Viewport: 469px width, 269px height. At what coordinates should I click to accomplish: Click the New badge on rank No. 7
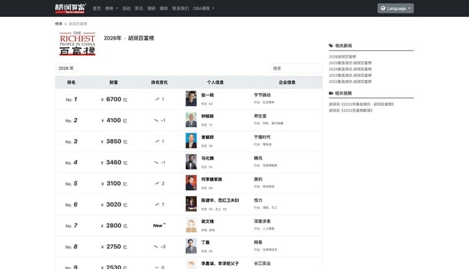point(159,225)
